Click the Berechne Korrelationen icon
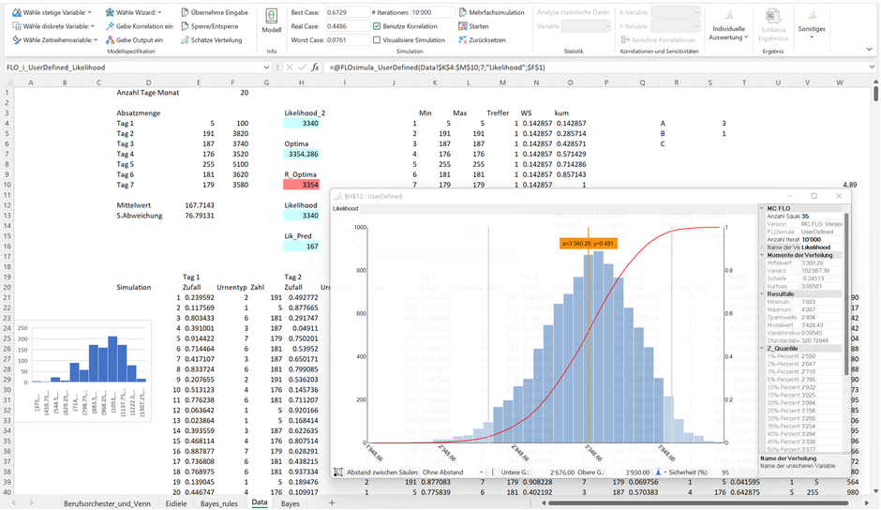This screenshot has height=510, width=881. [625, 40]
